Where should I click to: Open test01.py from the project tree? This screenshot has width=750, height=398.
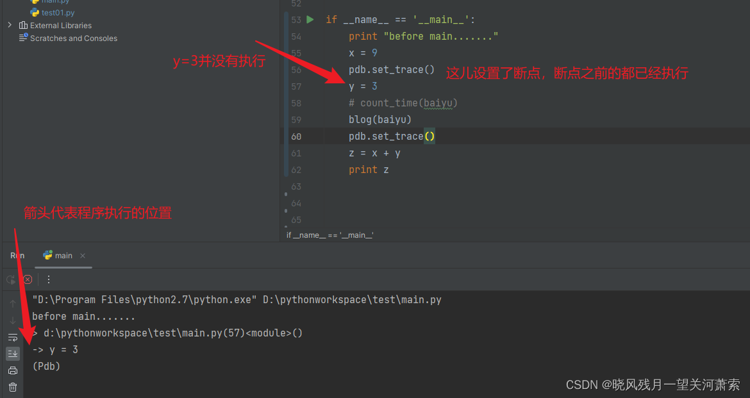click(x=57, y=12)
